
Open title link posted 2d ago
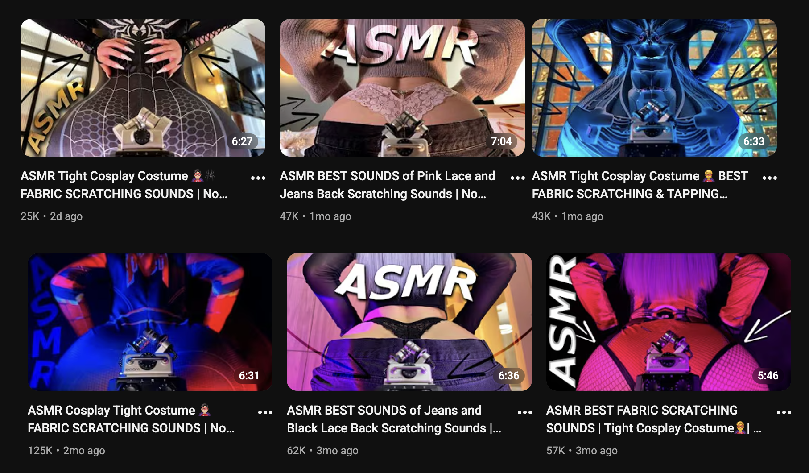coord(124,185)
